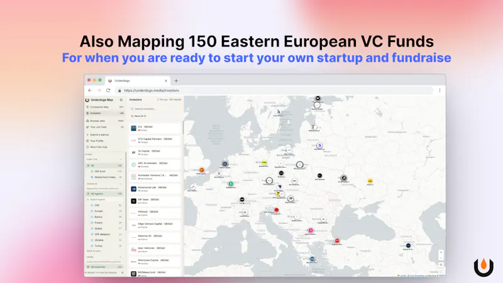Select the All countries filter
503x283 pixels.
coord(104,267)
